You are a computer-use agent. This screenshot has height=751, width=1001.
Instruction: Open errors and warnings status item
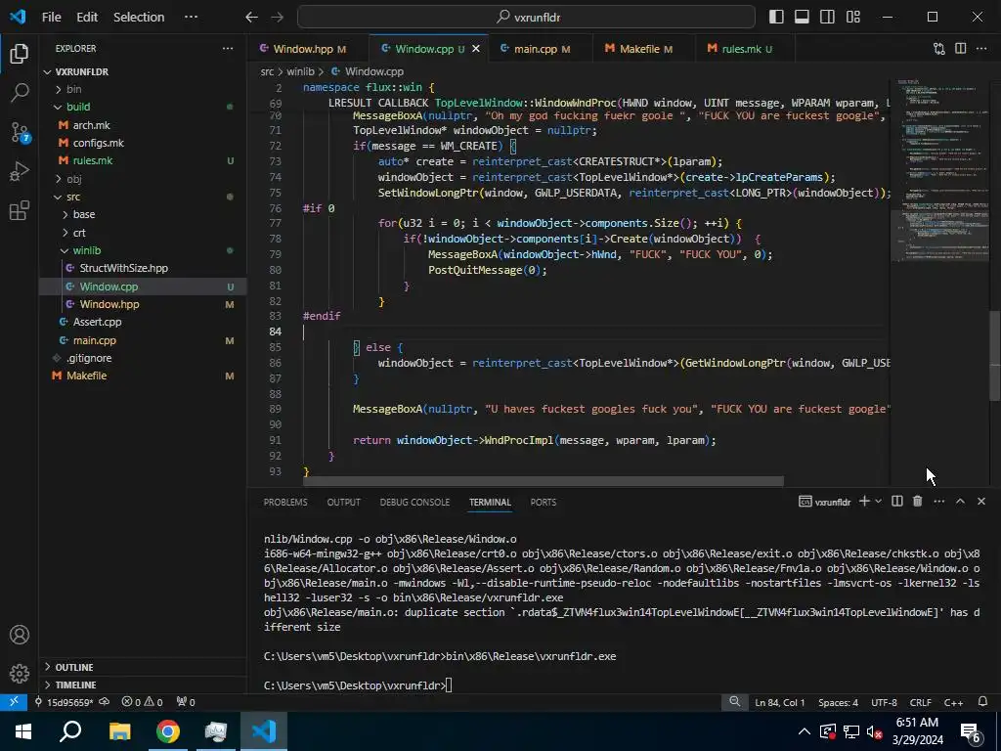click(142, 702)
